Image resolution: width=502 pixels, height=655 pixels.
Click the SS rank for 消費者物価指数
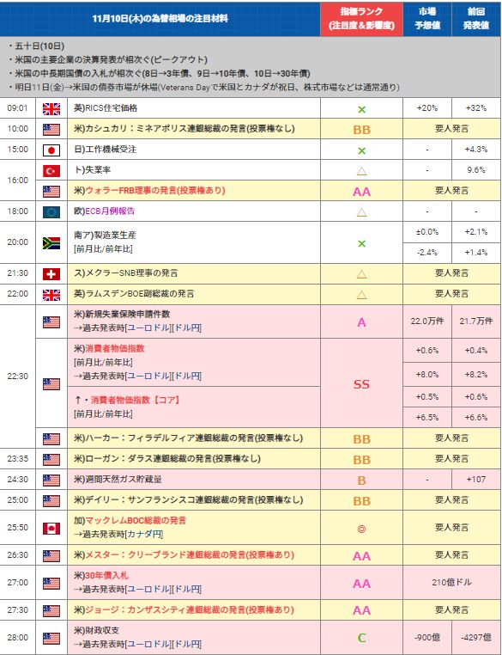pos(361,384)
